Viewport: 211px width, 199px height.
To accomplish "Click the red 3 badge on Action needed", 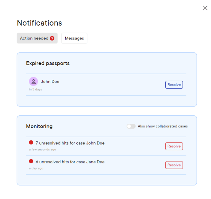I will [x=52, y=38].
